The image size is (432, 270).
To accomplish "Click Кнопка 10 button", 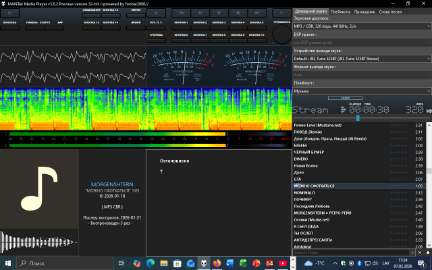I will pyautogui.click(x=256, y=40).
